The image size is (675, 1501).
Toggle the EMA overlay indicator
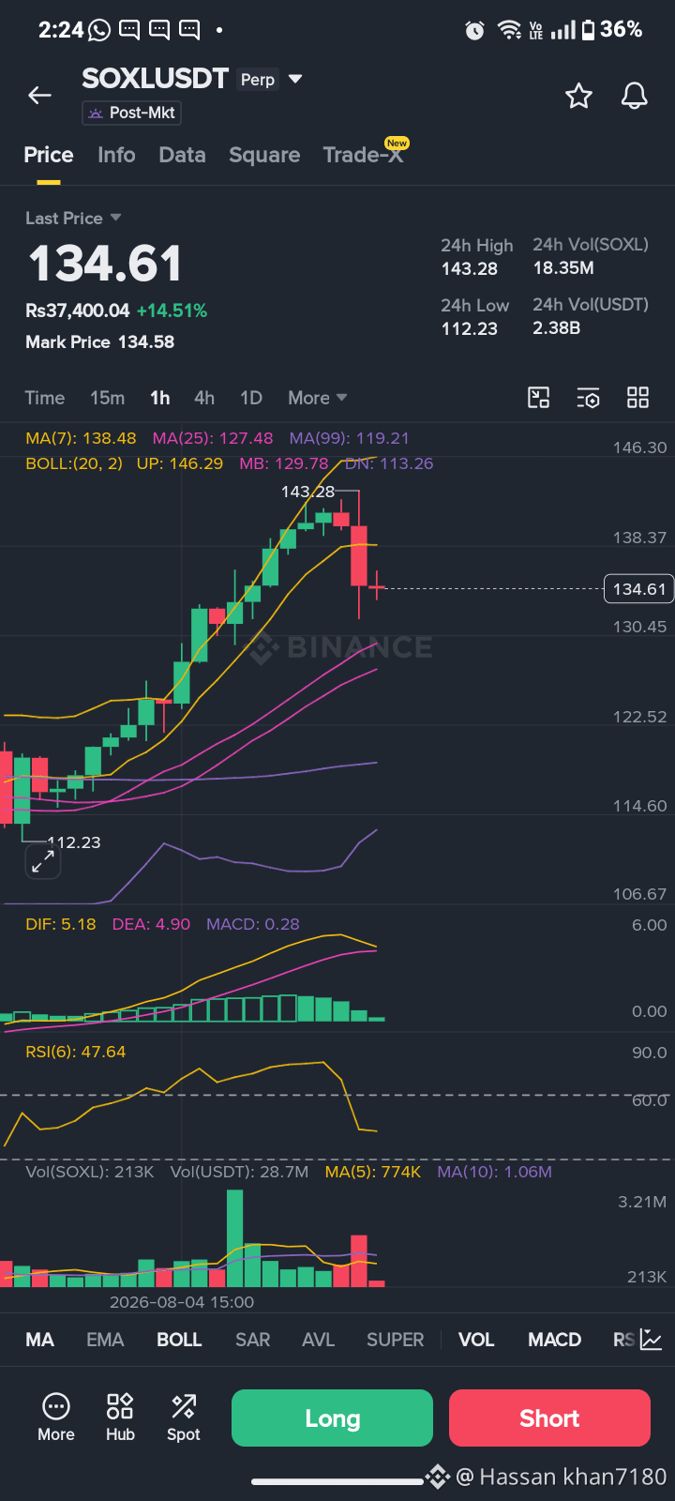[105, 1340]
